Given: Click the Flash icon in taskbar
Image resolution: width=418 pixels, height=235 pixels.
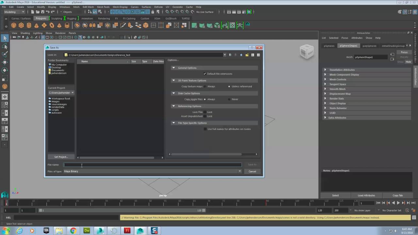Looking at the screenshot, I should click(x=127, y=230).
